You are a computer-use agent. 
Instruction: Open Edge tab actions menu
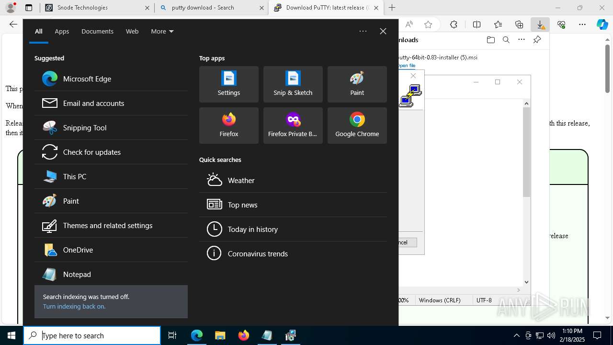tap(29, 8)
